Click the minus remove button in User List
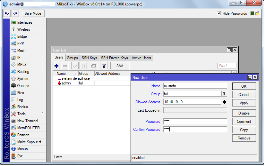This screenshot has width=265, height=166. pos(64,66)
